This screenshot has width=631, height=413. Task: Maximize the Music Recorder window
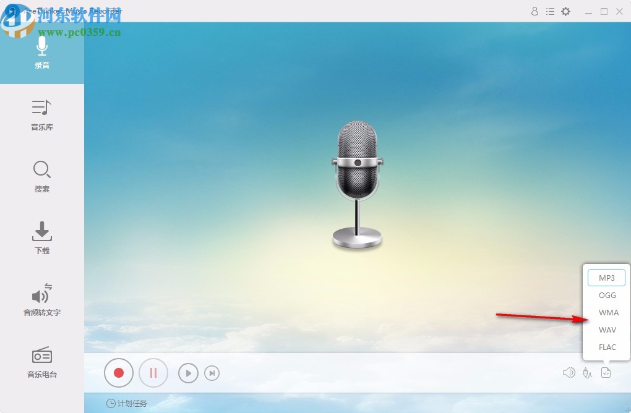coord(604,12)
